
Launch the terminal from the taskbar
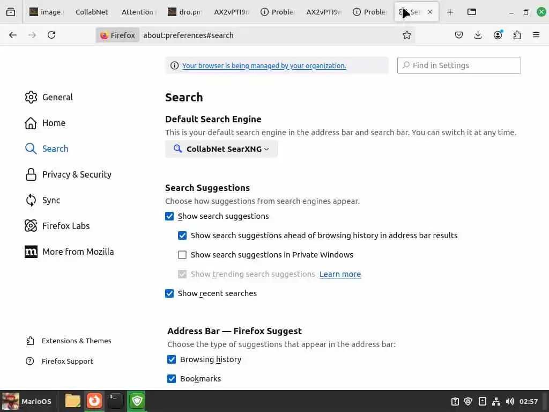pos(115,401)
